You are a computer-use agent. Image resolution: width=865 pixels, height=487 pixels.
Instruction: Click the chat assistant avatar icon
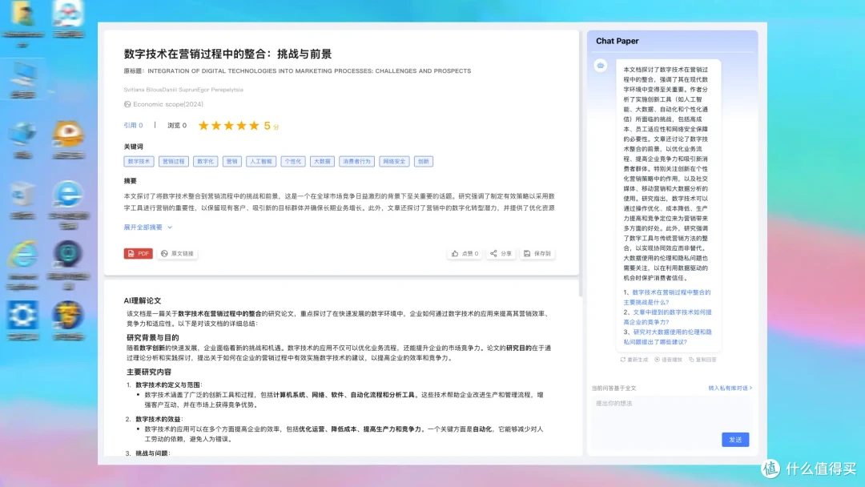601,66
